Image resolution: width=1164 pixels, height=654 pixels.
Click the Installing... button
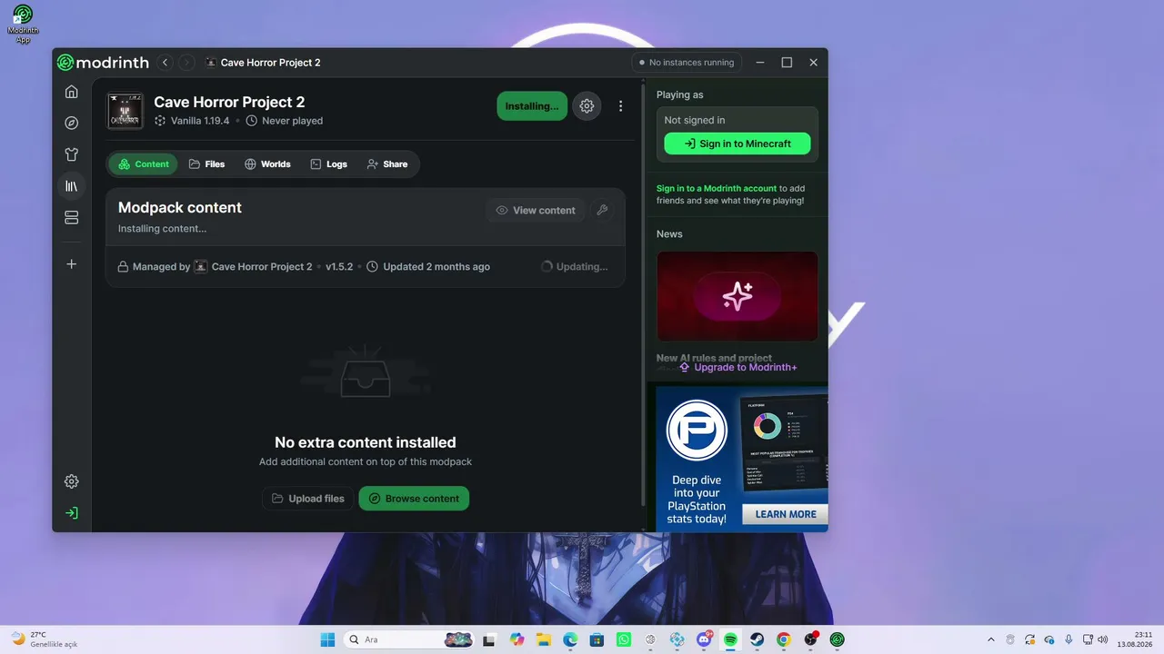[532, 106]
